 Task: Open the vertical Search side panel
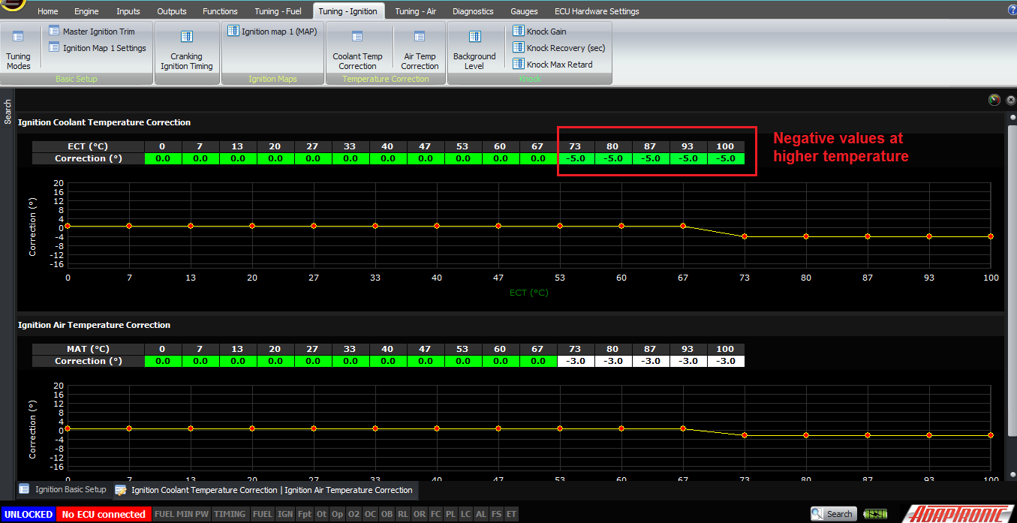pos(8,112)
